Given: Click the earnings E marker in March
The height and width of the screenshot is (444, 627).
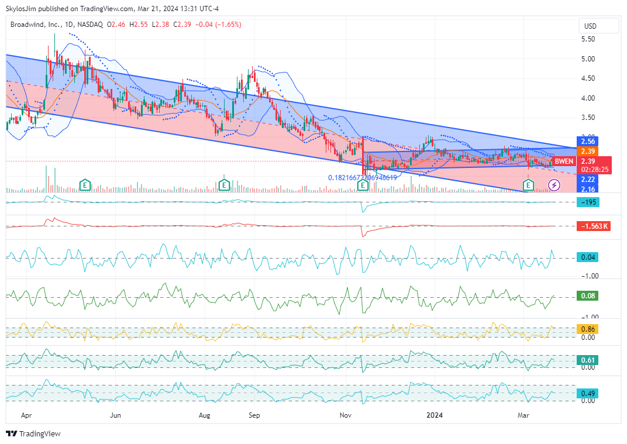Looking at the screenshot, I should [528, 185].
